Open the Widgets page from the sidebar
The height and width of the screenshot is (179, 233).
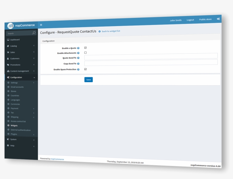[x=14, y=125]
